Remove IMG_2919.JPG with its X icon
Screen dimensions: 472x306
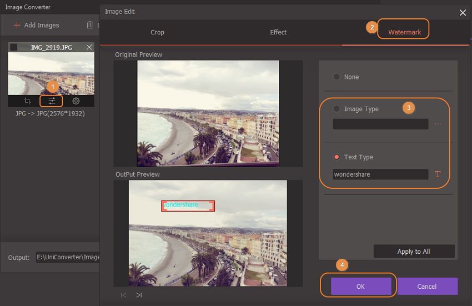pos(89,48)
